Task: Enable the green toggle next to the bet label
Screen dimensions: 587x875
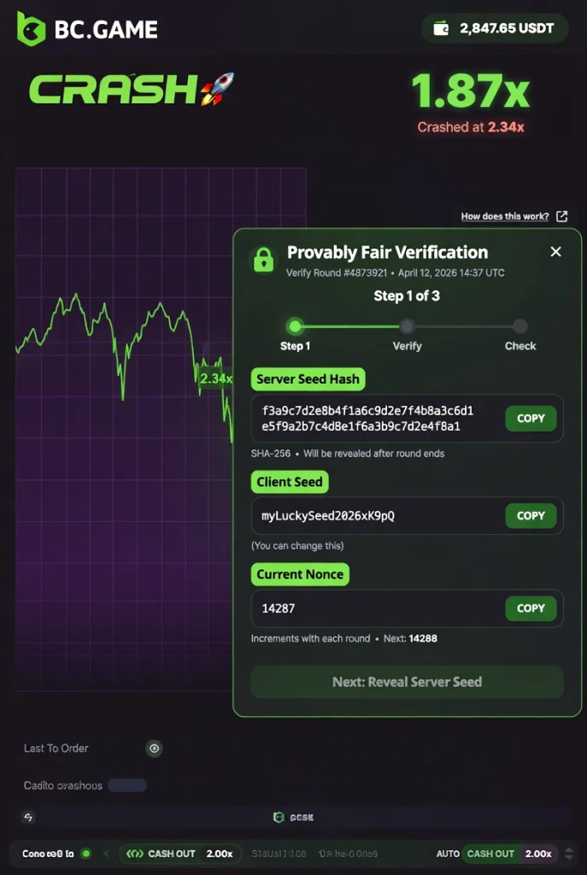Action: [x=85, y=854]
